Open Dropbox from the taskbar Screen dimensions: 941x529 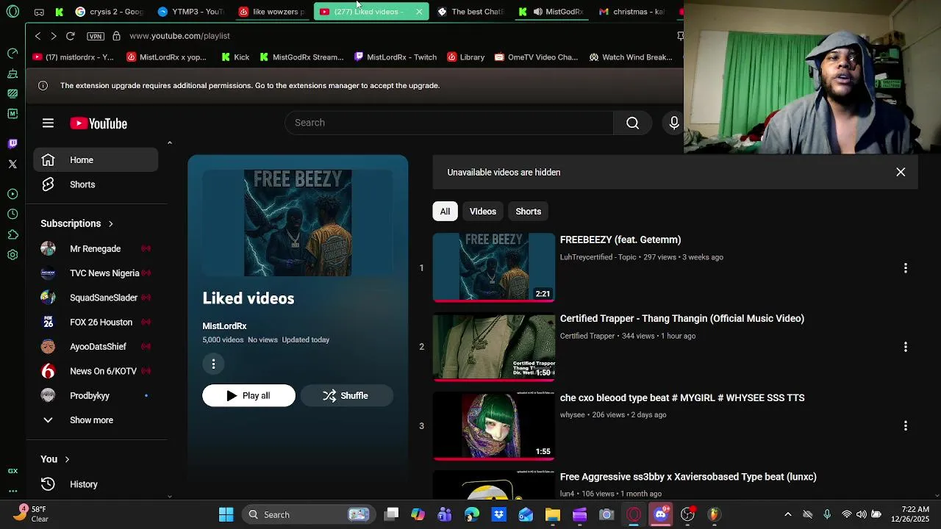[x=498, y=514]
